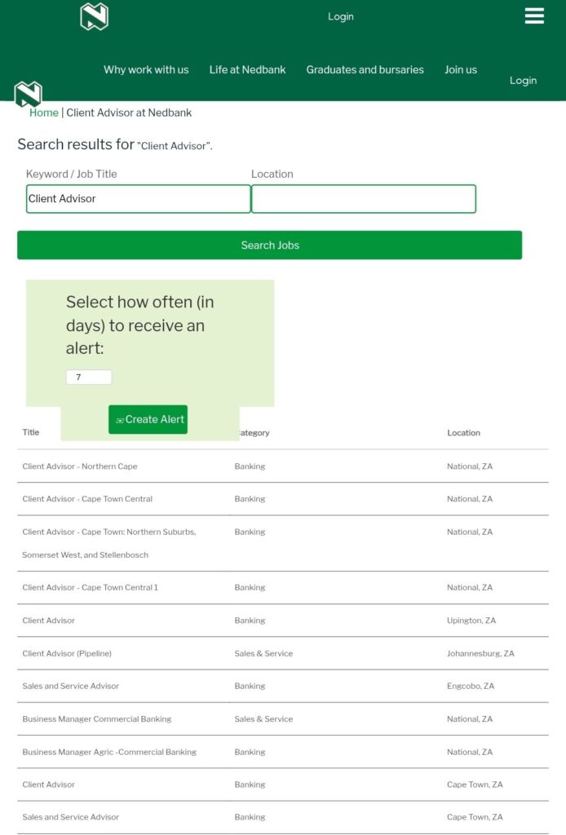Image resolution: width=566 pixels, height=835 pixels.
Task: Open the Join us navigation item
Action: coord(461,70)
